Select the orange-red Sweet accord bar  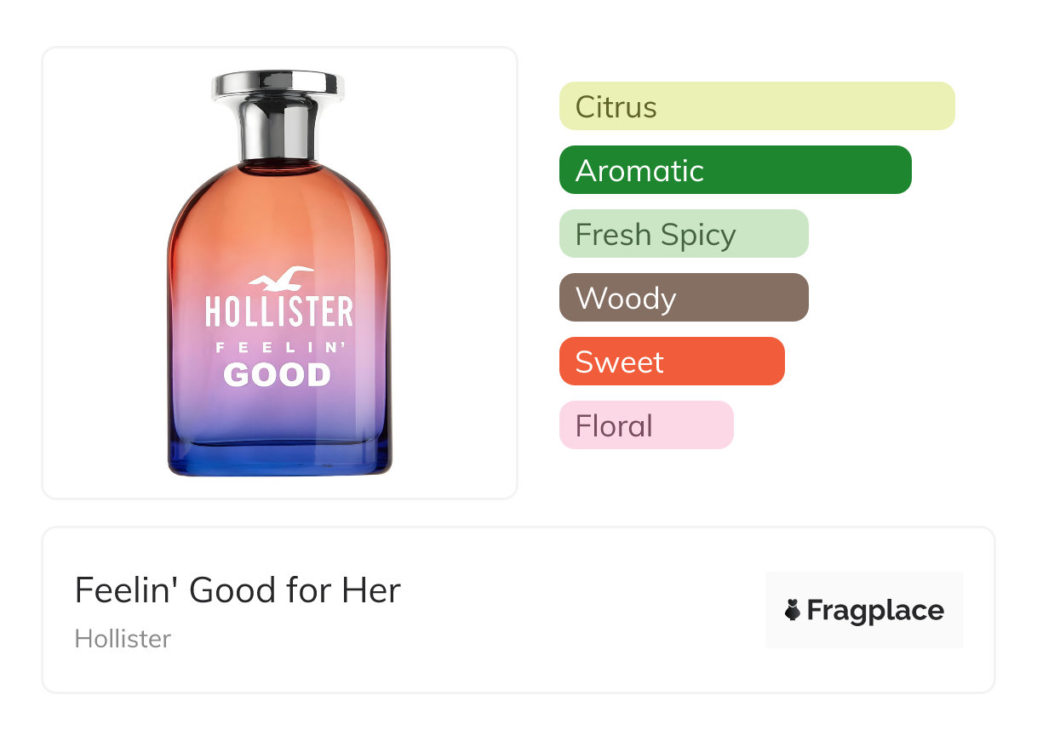pos(671,362)
